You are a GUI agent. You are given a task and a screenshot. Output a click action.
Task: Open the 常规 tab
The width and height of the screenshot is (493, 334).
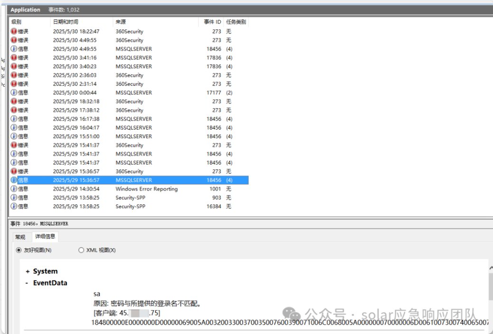(x=20, y=237)
